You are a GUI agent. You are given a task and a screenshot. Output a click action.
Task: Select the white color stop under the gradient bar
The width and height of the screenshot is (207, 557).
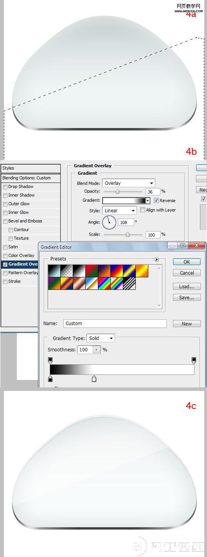[x=94, y=379]
